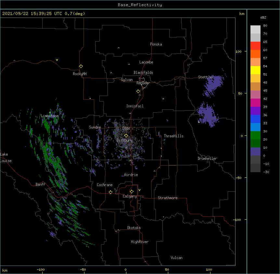
Task: Click the Cochrane label
Action: point(105,185)
